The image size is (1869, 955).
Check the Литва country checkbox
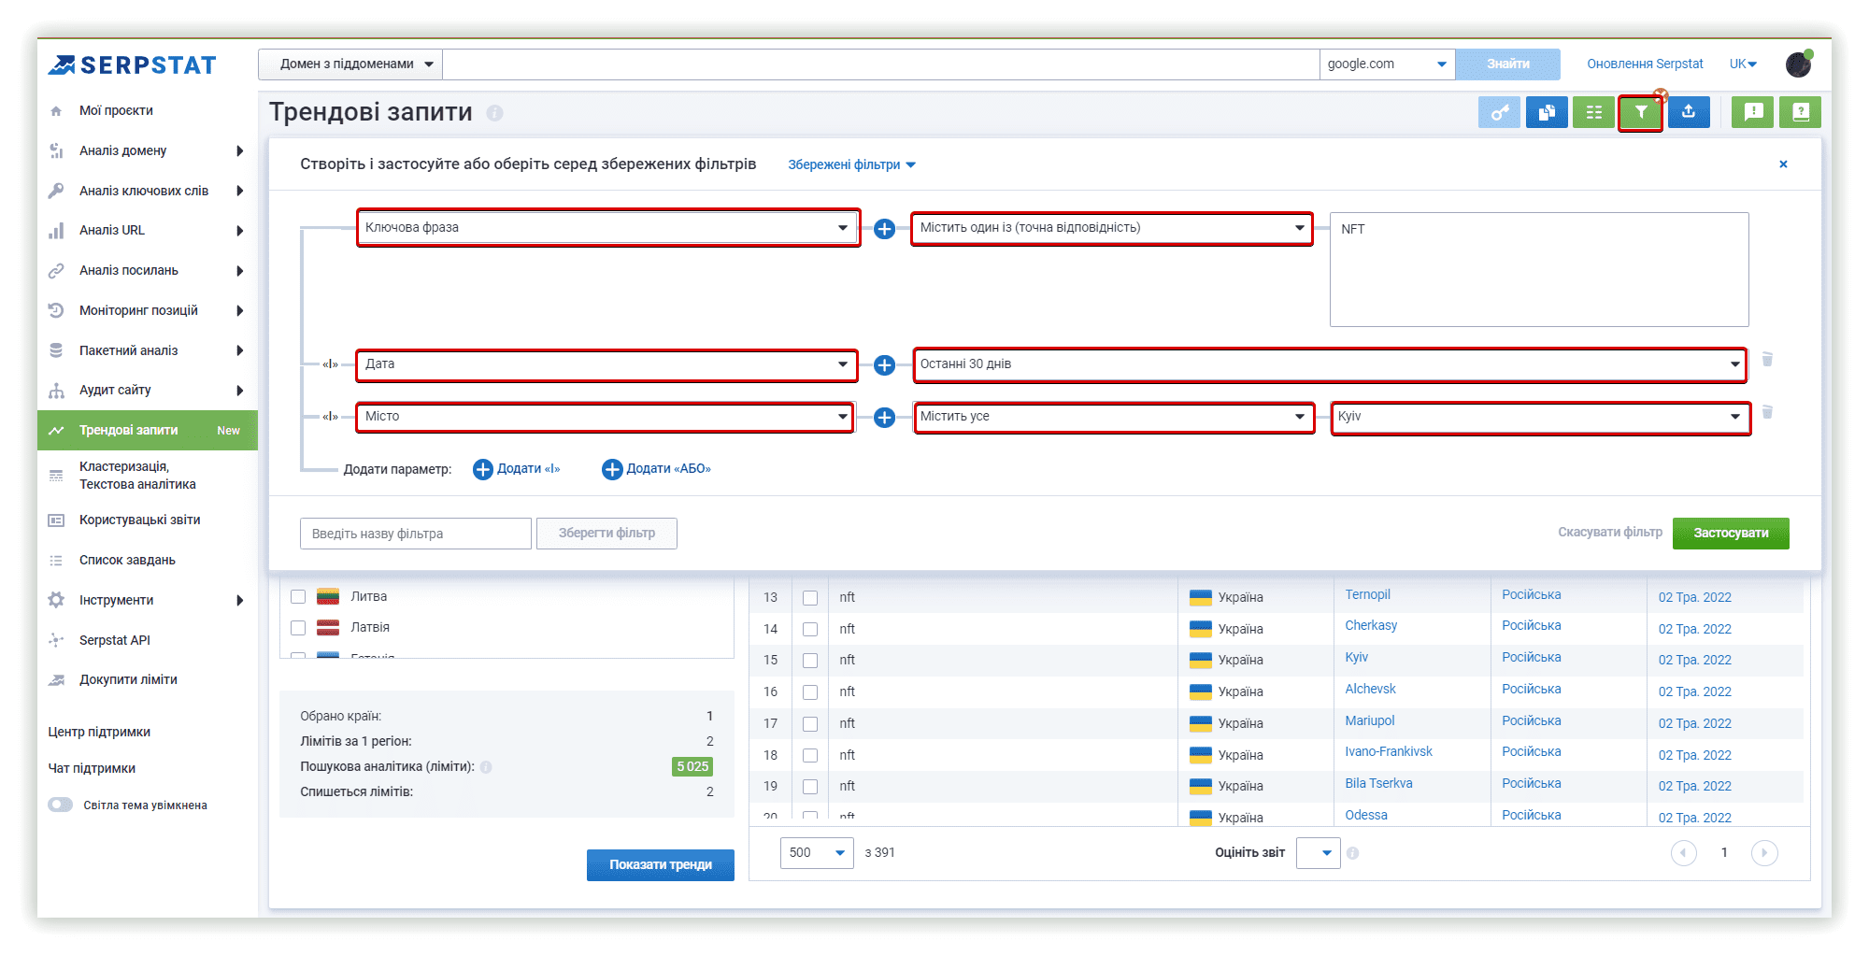click(x=298, y=596)
